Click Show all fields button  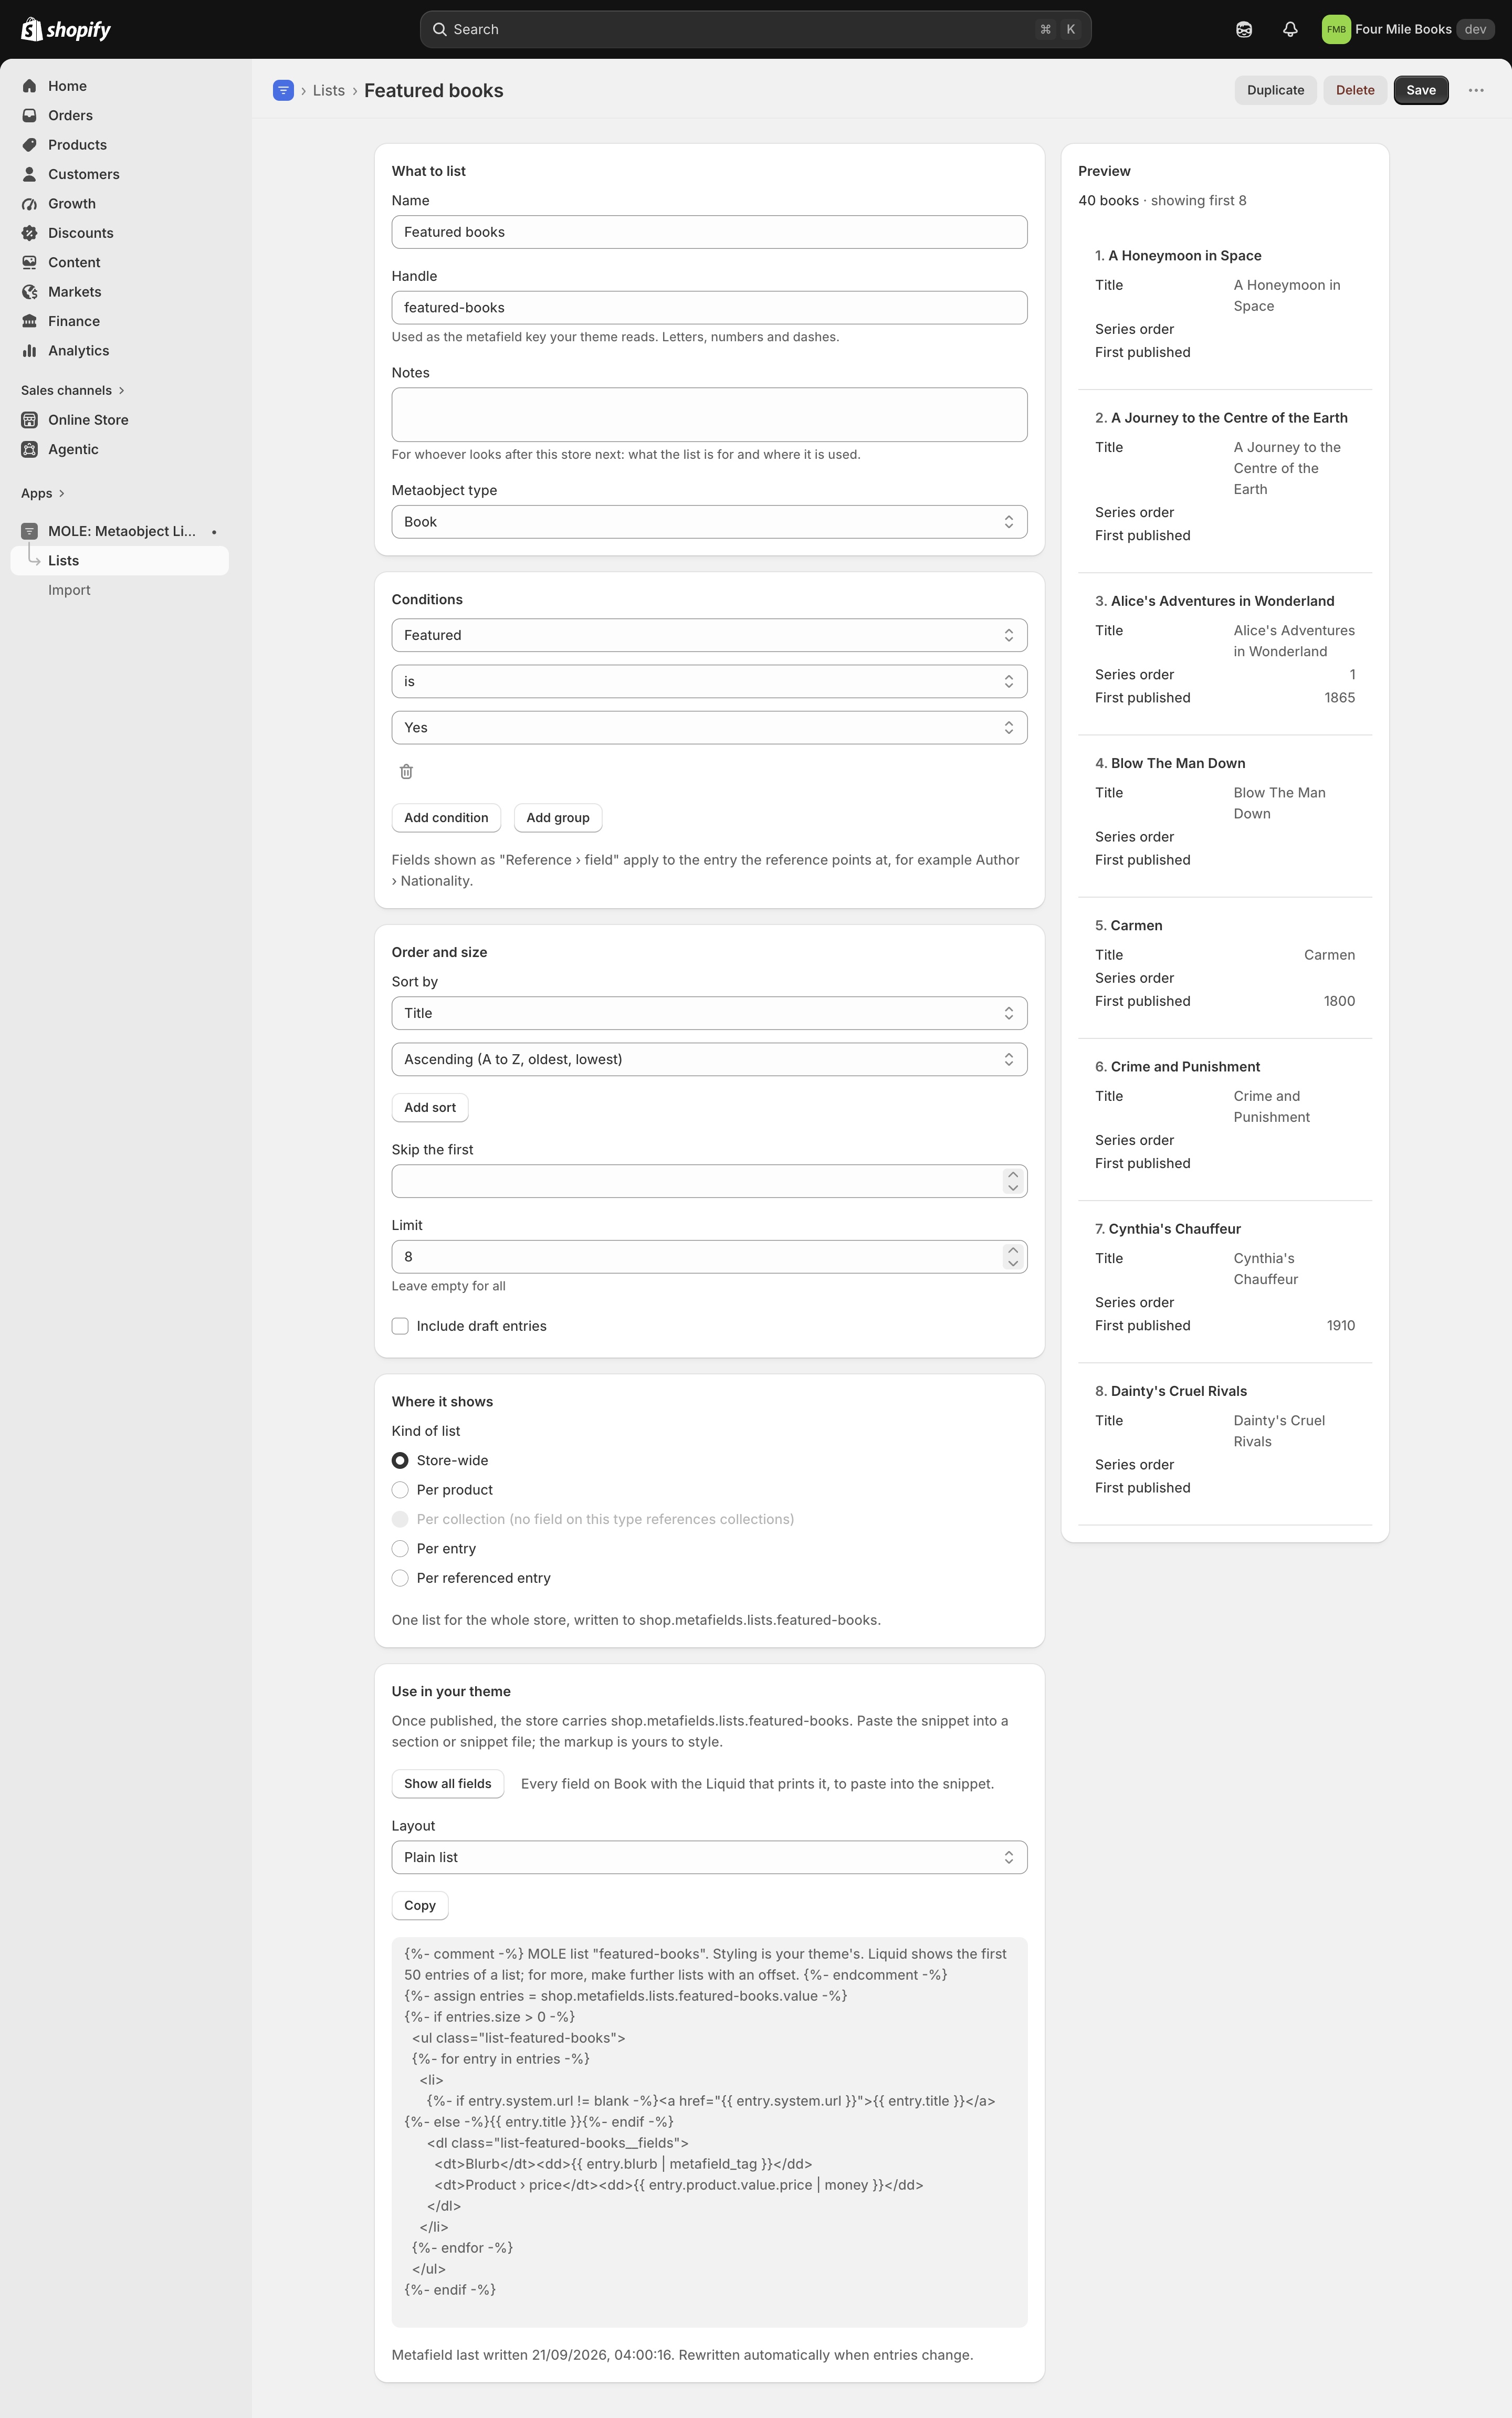(447, 1784)
